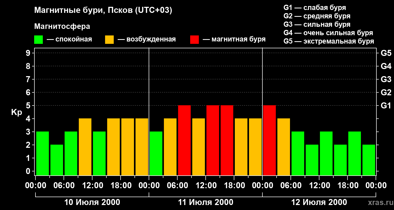Click the 'G3 — сильная буря' text
The image size is (394, 210).
tap(317, 24)
